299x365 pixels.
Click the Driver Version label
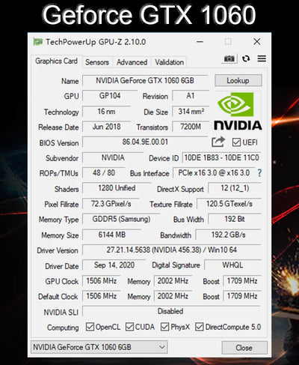tap(58, 250)
